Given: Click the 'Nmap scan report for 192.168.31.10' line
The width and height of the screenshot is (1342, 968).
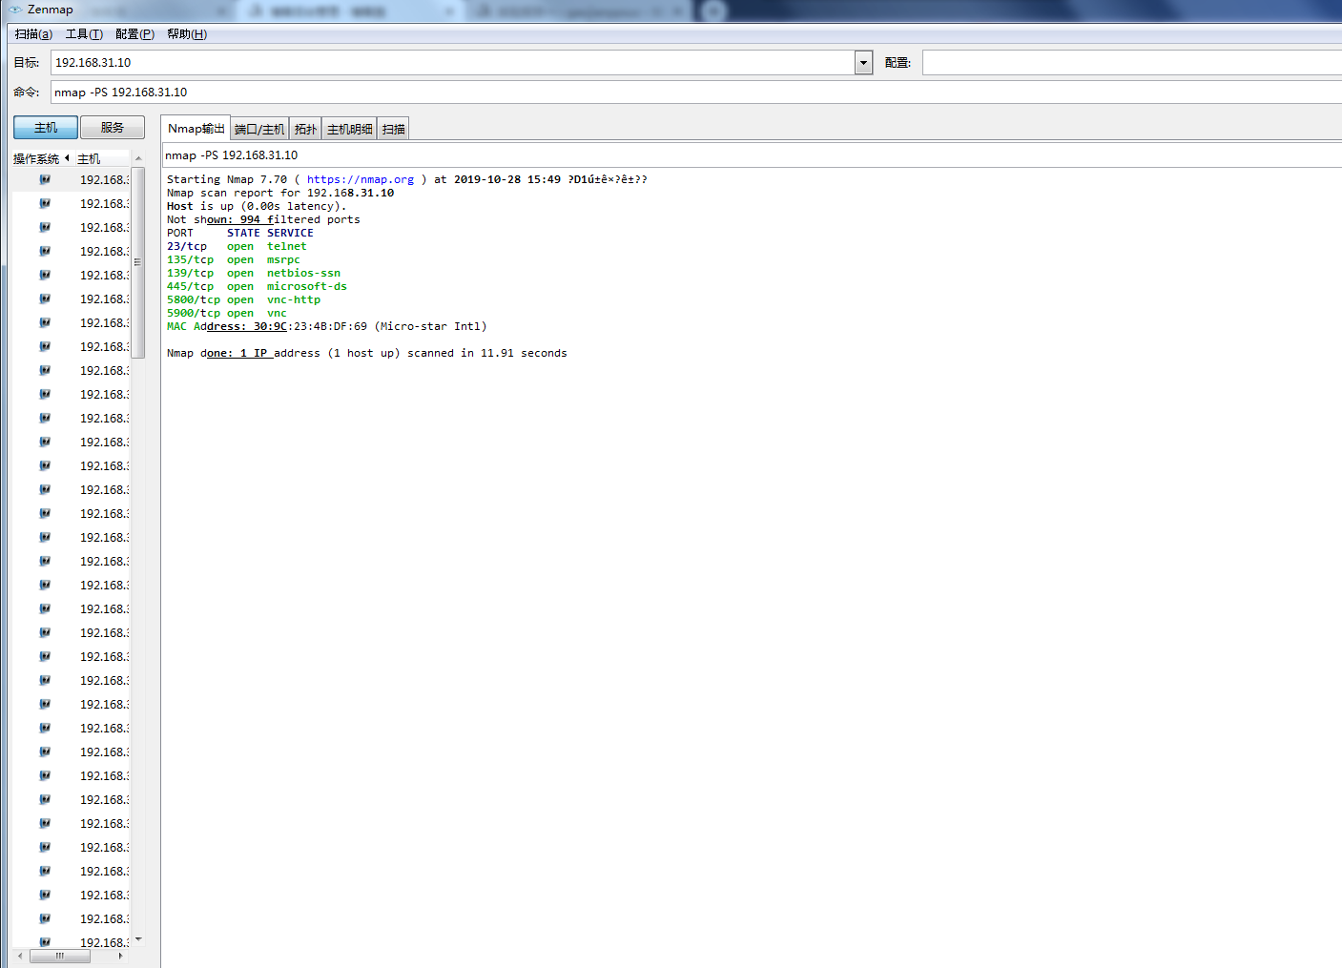Looking at the screenshot, I should click(280, 193).
